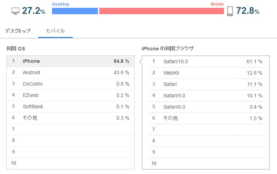This screenshot has width=277, height=174.
Task: Click the その他 row in OS list
Action: 70,118
